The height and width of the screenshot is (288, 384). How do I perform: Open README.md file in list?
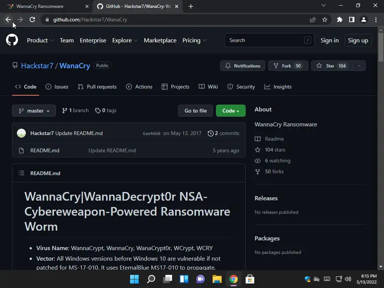click(45, 150)
